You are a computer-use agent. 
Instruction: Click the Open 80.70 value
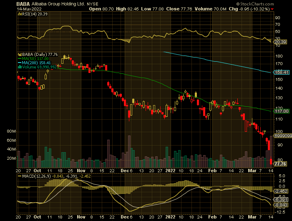[101, 9]
